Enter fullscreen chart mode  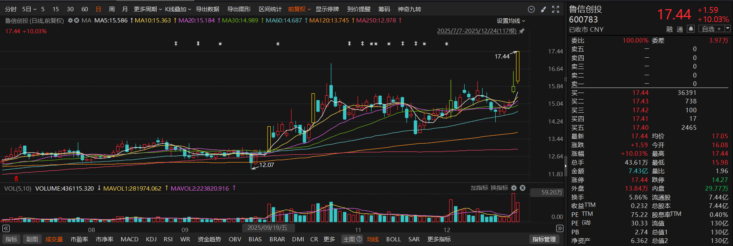tap(556, 9)
